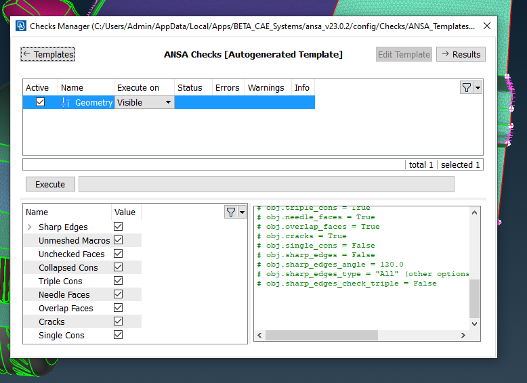Click the horizontal scrollbar thumb in script pane
Image resolution: width=527 pixels, height=383 pixels.
(x=322, y=335)
